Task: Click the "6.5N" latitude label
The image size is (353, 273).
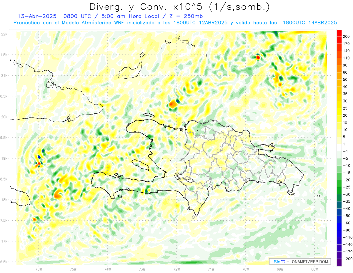Action: click(x=4, y=262)
